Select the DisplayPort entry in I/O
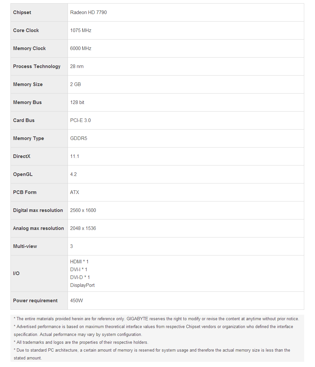Screen dimensions: 315x367 click(x=82, y=285)
